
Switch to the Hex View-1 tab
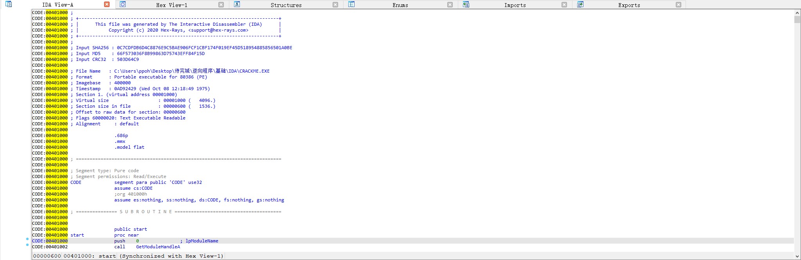point(172,5)
